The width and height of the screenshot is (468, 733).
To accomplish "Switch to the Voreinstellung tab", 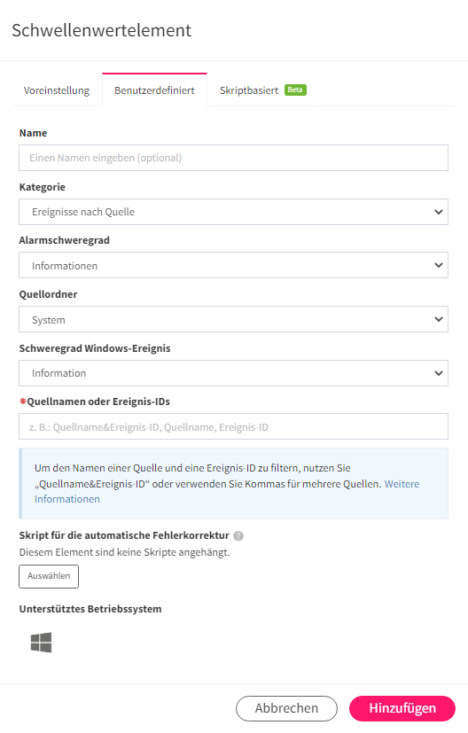I will 57,90.
